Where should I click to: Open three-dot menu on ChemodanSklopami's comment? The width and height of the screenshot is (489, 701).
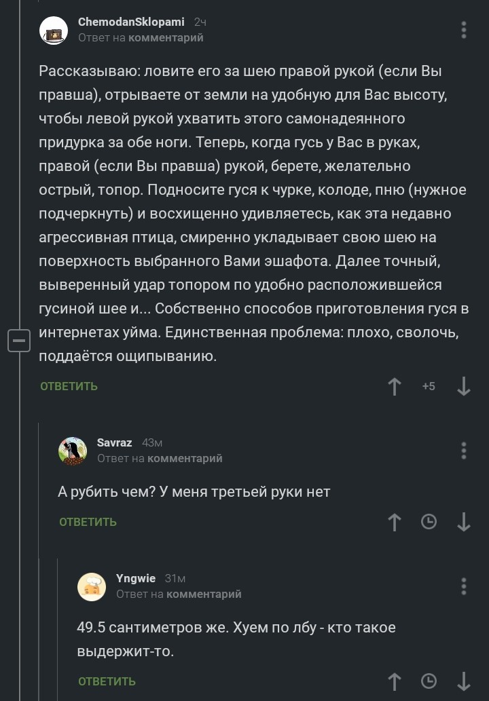(464, 30)
